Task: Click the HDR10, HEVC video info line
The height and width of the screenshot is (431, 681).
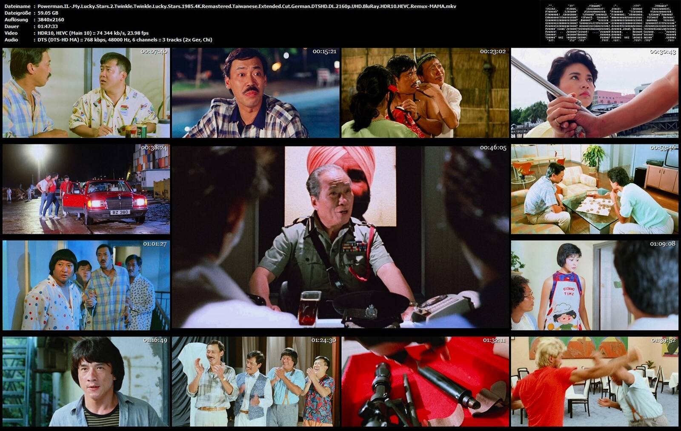Action: coord(93,33)
